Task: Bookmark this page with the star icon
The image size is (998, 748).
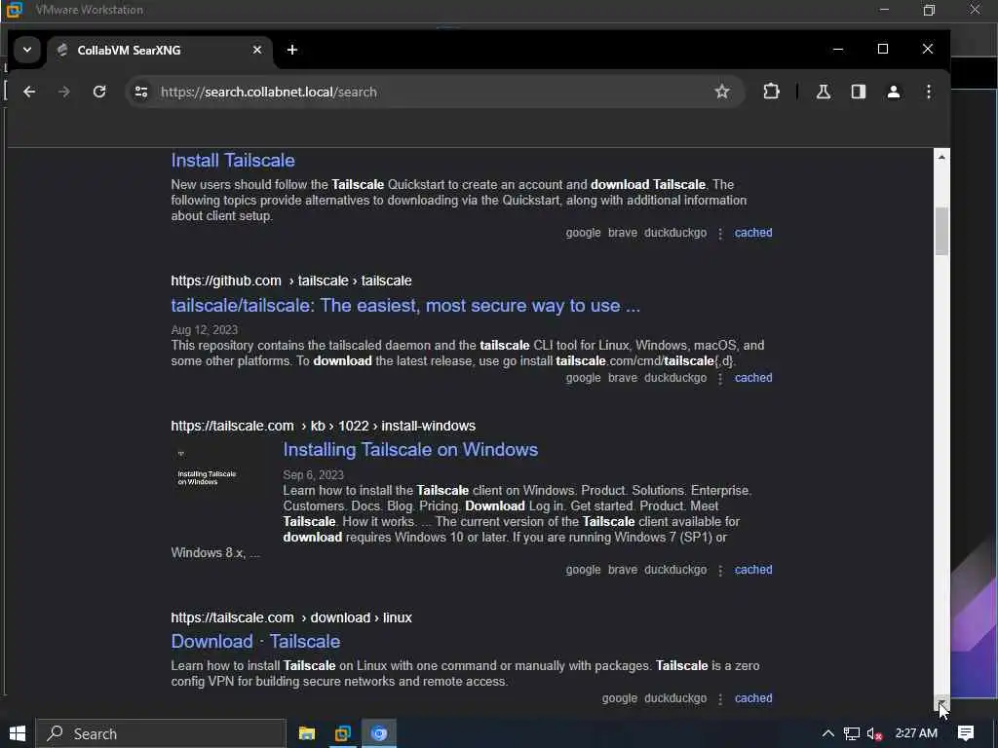Action: [x=722, y=92]
